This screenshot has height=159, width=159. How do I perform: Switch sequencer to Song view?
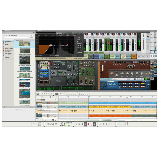43,100
